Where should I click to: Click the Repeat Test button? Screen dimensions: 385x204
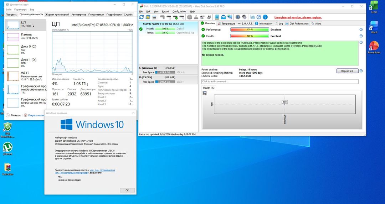coord(347,71)
